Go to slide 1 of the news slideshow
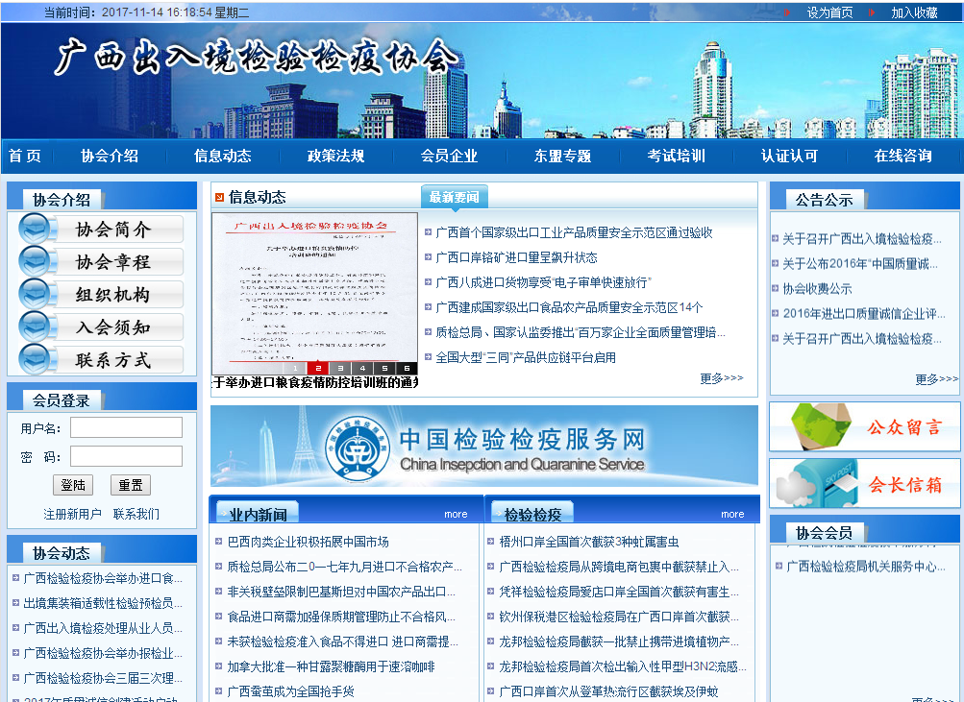Image resolution: width=964 pixels, height=702 pixels. point(295,368)
